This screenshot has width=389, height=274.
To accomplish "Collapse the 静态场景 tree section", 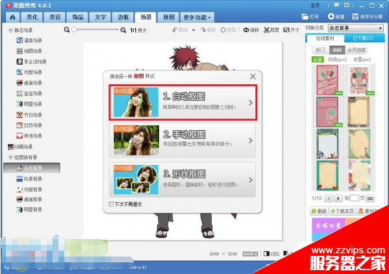I will [10, 30].
